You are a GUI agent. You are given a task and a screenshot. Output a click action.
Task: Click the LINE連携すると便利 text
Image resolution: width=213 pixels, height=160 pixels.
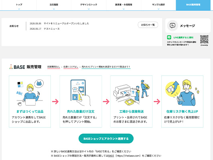(183, 37)
